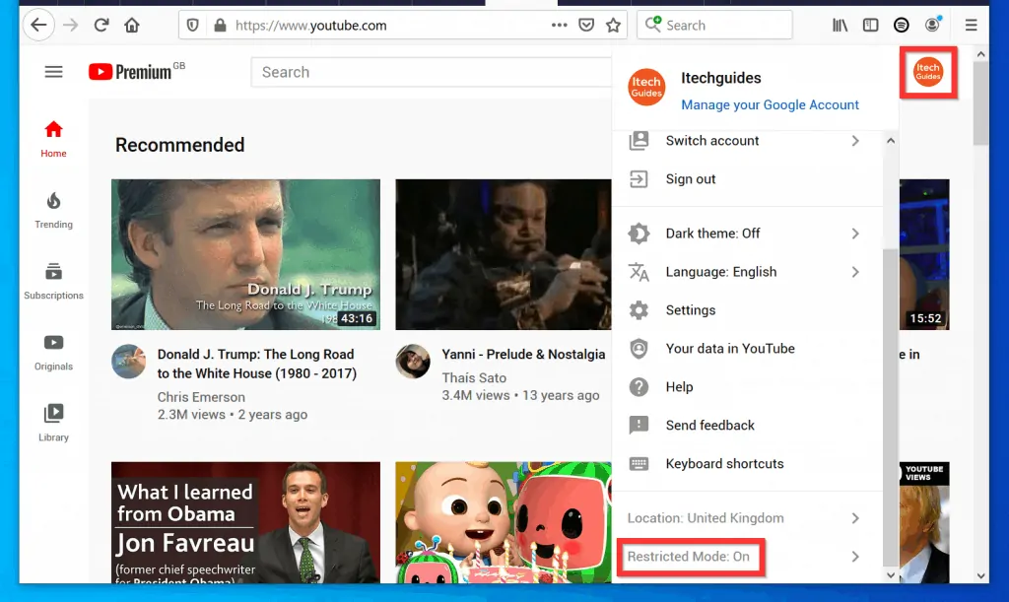The height and width of the screenshot is (602, 1009).
Task: Open the YouTube guide hamburger menu
Action: click(x=53, y=72)
